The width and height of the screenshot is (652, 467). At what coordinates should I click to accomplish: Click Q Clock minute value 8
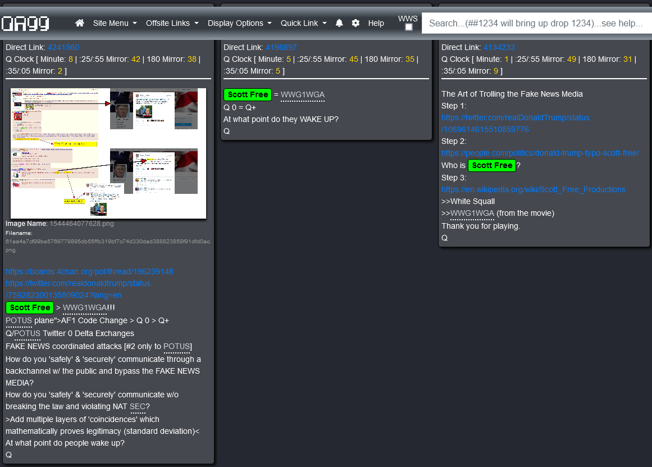tap(71, 59)
